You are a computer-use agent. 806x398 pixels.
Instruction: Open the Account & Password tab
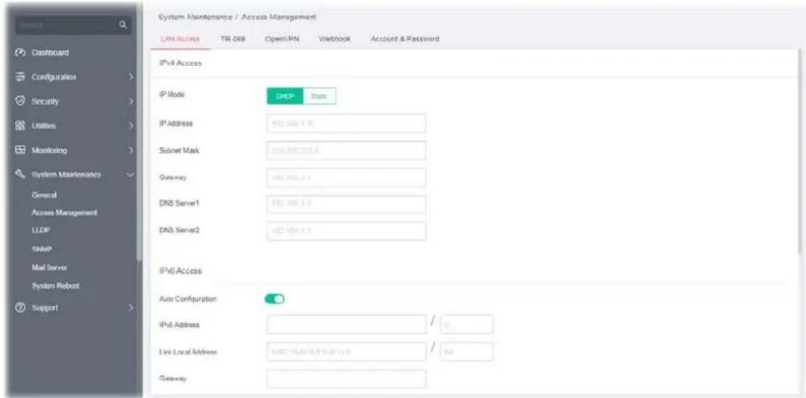coord(404,40)
